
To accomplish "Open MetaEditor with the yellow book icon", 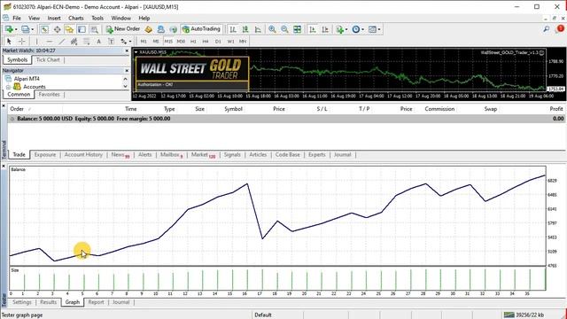I will pos(148,29).
